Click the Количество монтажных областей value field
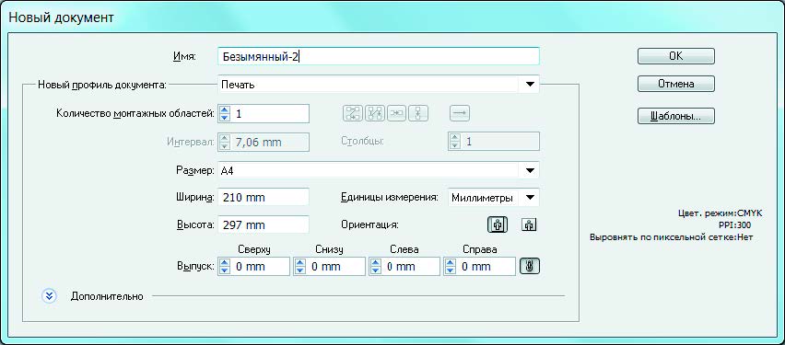785x345 pixels. [270, 113]
